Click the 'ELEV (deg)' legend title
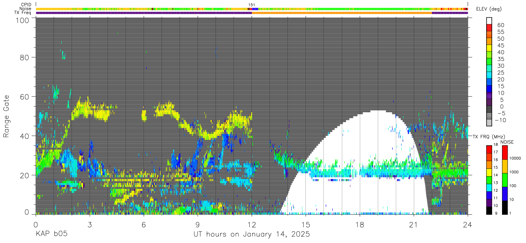The height and width of the screenshot is (243, 526). (489, 9)
